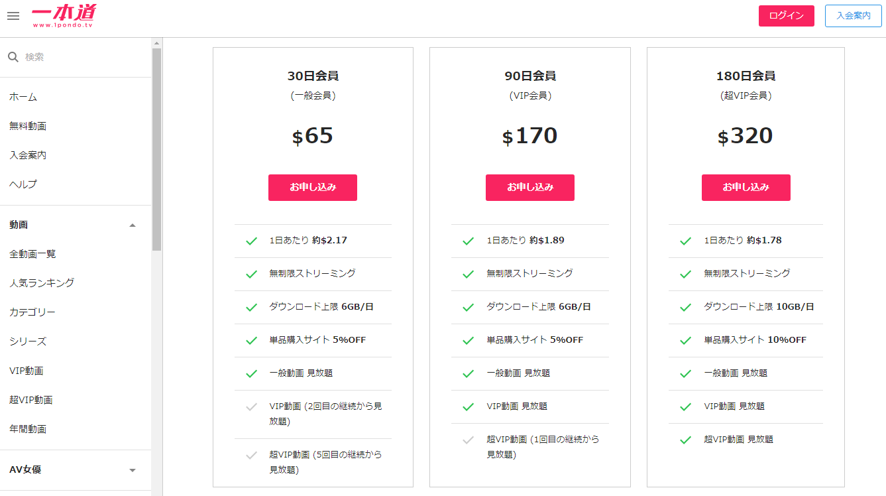The image size is (886, 496).
Task: Focus the 検索 search field
Action: coord(80,58)
